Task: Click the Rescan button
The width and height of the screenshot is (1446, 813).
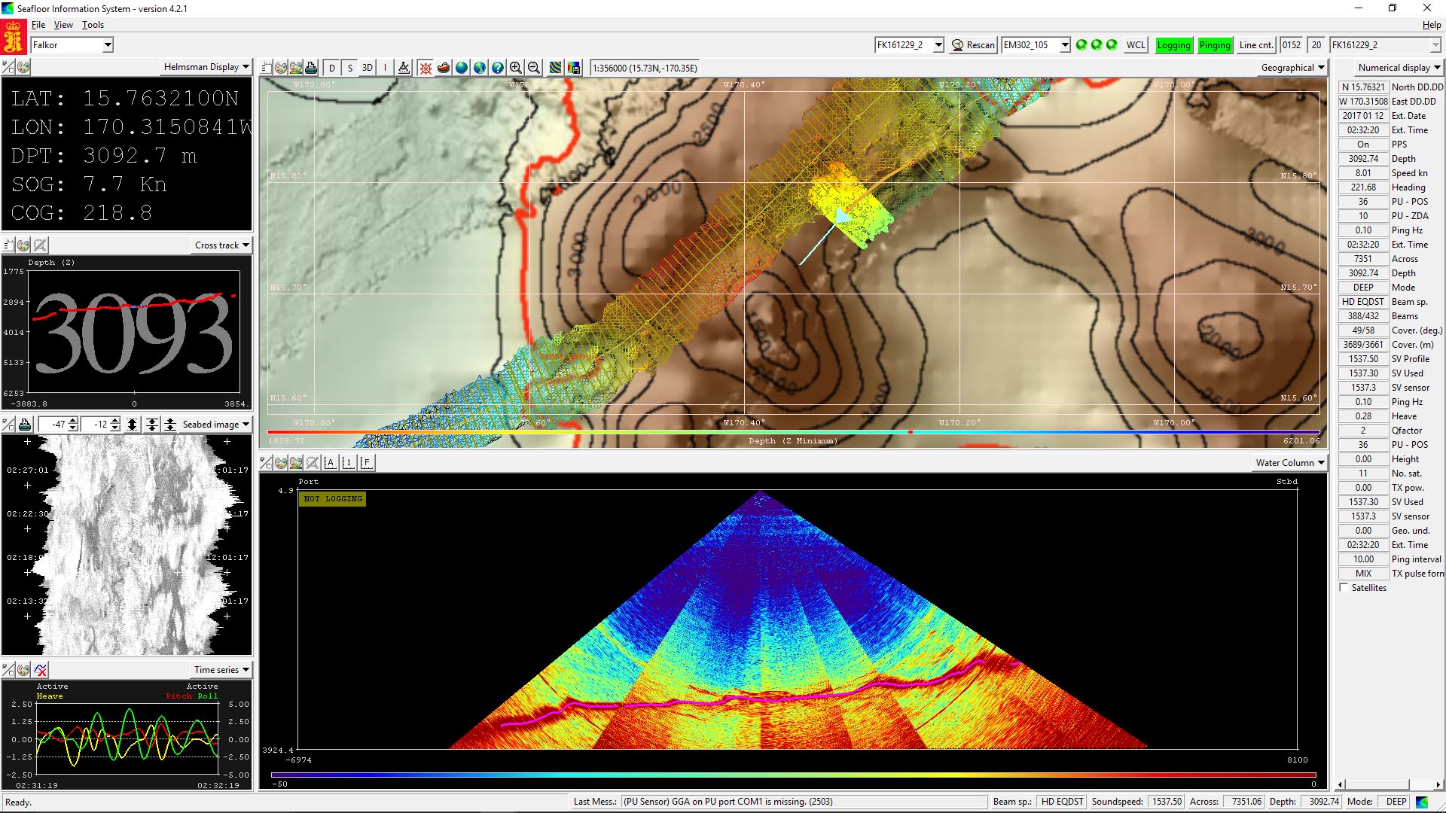Action: click(x=973, y=45)
